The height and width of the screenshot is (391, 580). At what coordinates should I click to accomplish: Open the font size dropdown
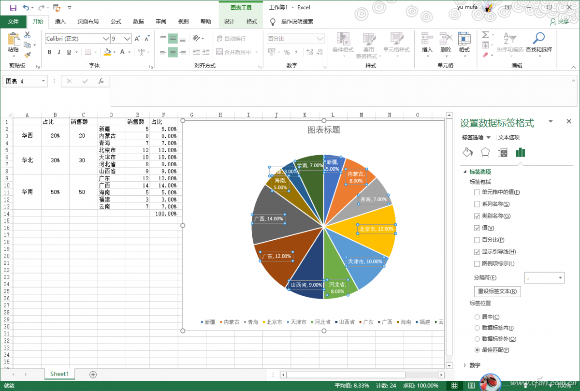click(128, 39)
